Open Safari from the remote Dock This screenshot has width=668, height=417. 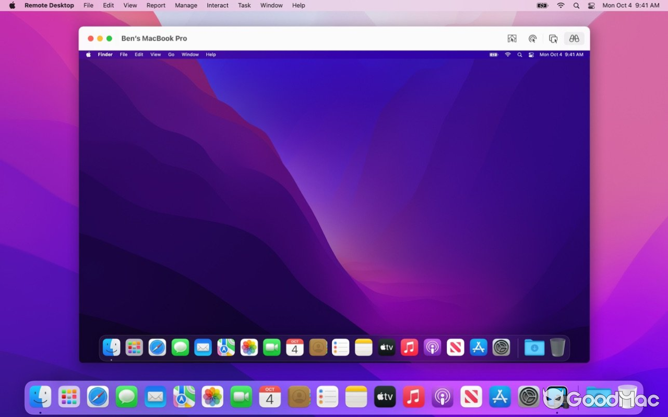point(157,347)
